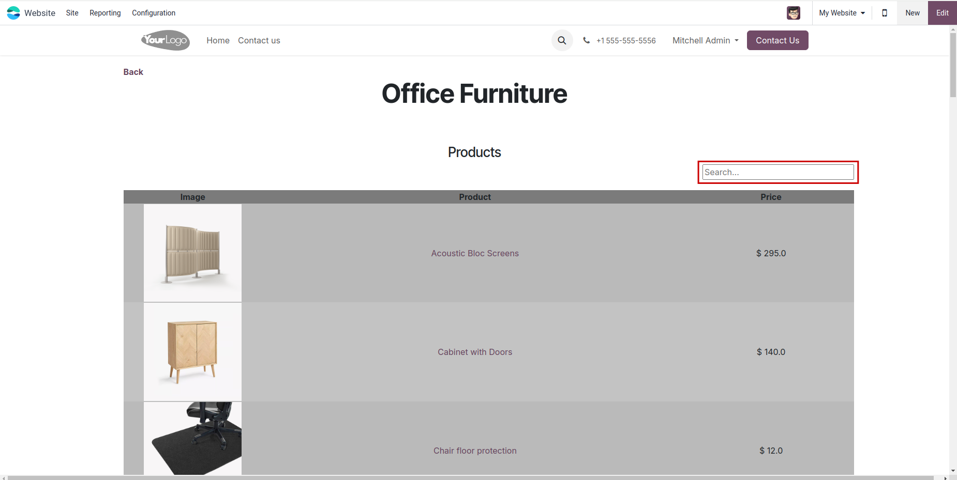Click the Edit button
Viewport: 957px width, 480px height.
pos(942,13)
